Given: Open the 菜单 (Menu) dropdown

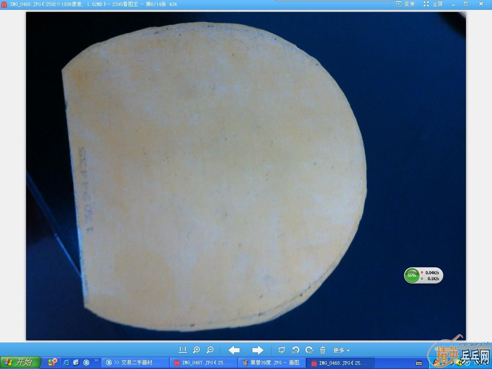Looking at the screenshot, I should (x=405, y=4).
